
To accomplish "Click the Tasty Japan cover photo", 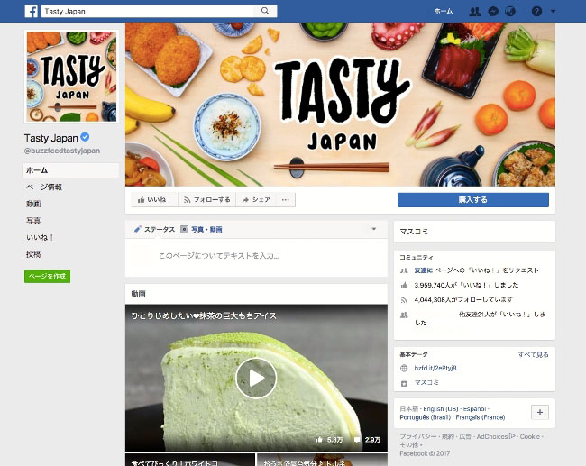I will click(x=340, y=105).
